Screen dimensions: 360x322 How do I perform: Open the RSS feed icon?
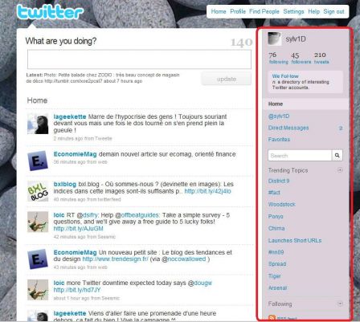(272, 318)
